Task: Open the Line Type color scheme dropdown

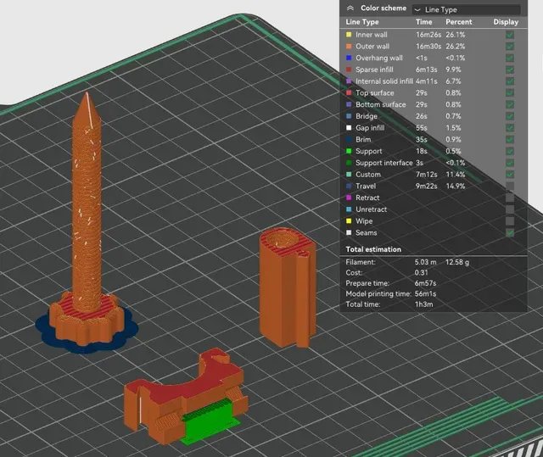Action: point(466,9)
